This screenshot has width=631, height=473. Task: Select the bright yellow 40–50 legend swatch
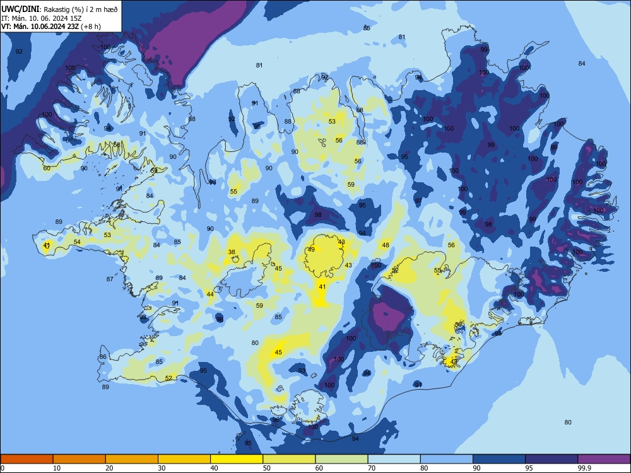tap(237, 459)
